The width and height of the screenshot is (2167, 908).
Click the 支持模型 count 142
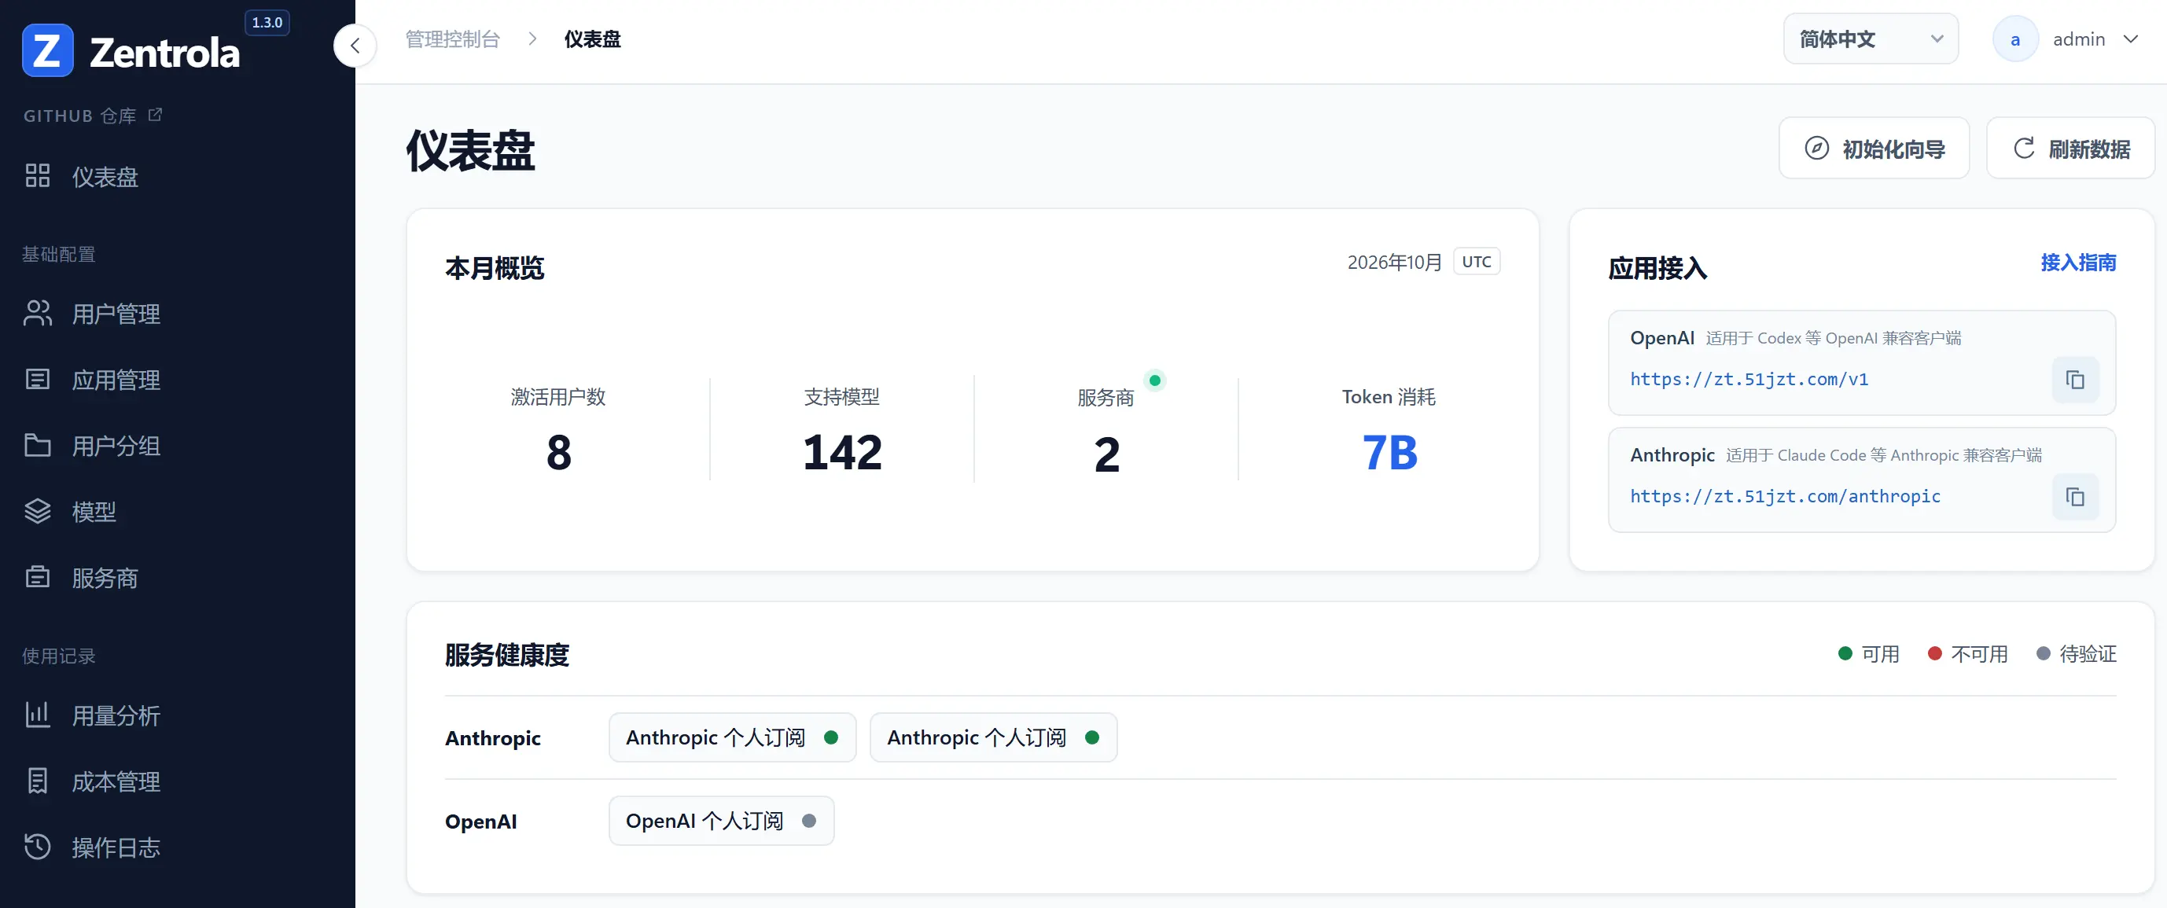coord(842,452)
